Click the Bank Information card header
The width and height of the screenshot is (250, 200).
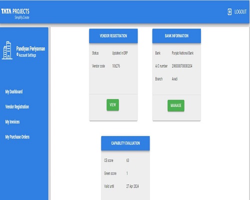(x=176, y=36)
